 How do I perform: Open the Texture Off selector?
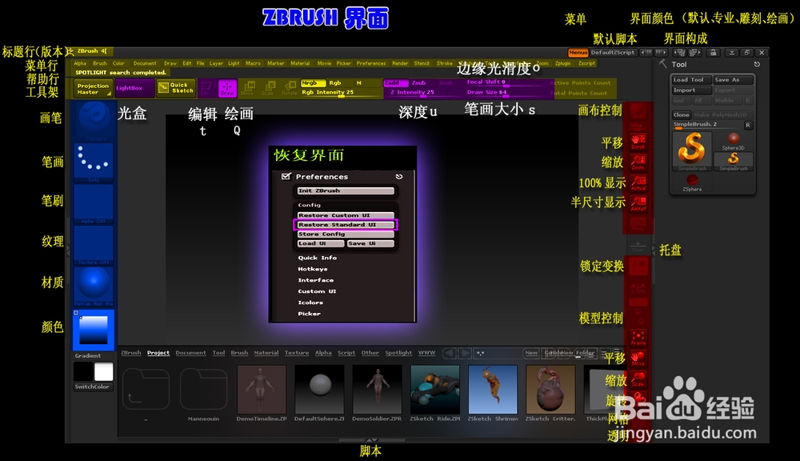click(x=94, y=245)
